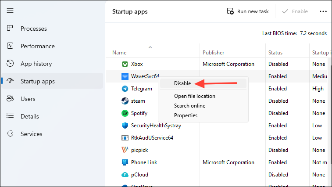Click the sort arrow above Name

pyautogui.click(x=150, y=47)
